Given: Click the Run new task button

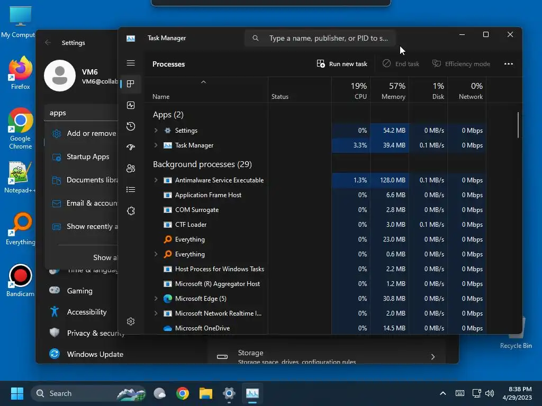Looking at the screenshot, I should [342, 64].
